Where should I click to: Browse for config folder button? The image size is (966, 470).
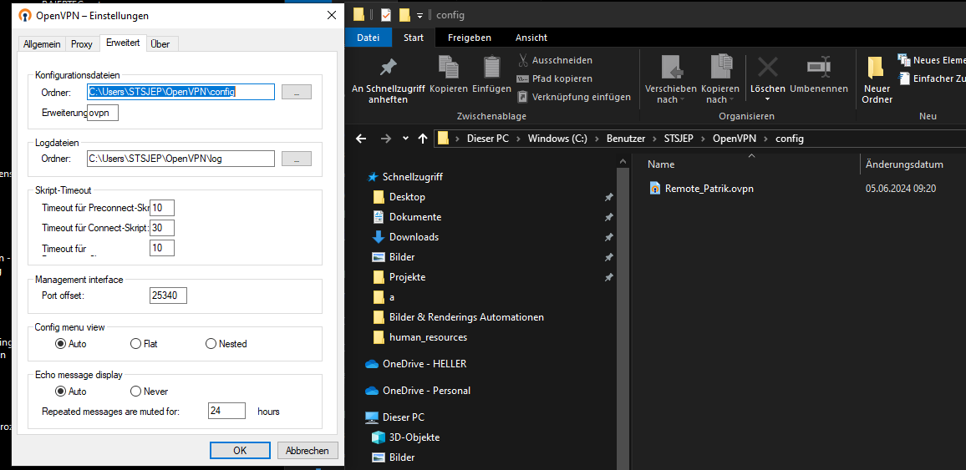point(297,92)
